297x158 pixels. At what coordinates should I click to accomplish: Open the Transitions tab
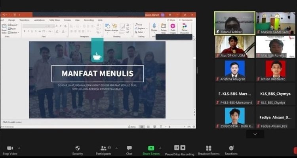pos(24,20)
